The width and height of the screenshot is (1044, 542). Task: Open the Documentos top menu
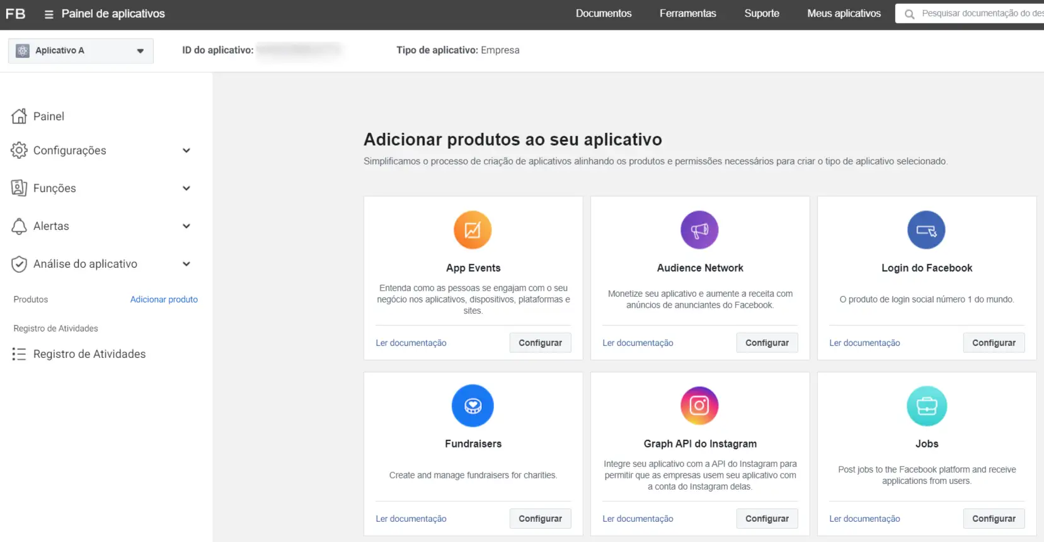(603, 13)
